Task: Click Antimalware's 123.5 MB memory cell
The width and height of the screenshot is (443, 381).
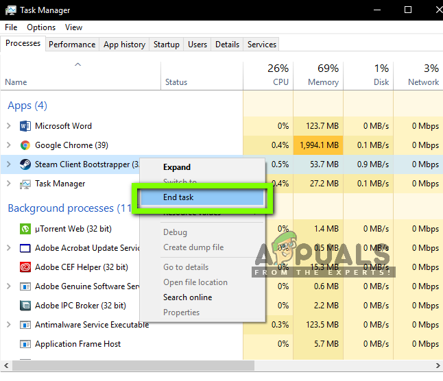Action: click(318, 325)
